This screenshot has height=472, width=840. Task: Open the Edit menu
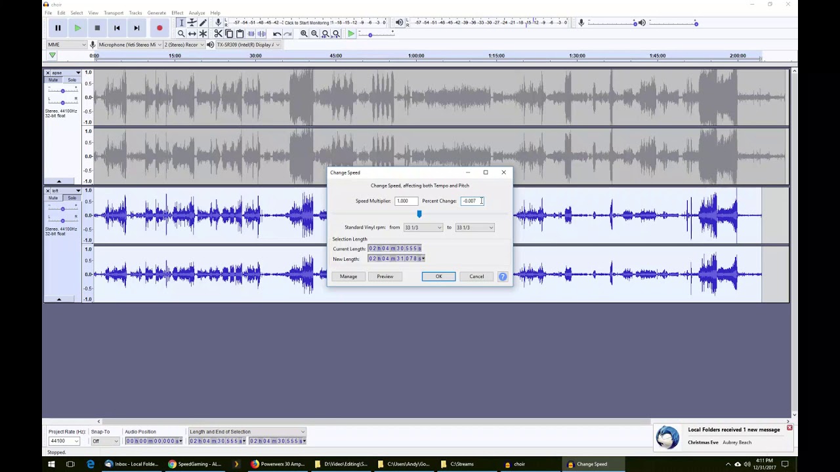(61, 13)
